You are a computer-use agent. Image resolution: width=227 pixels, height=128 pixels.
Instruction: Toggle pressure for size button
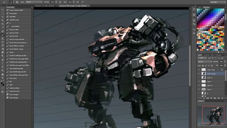(83, 2)
